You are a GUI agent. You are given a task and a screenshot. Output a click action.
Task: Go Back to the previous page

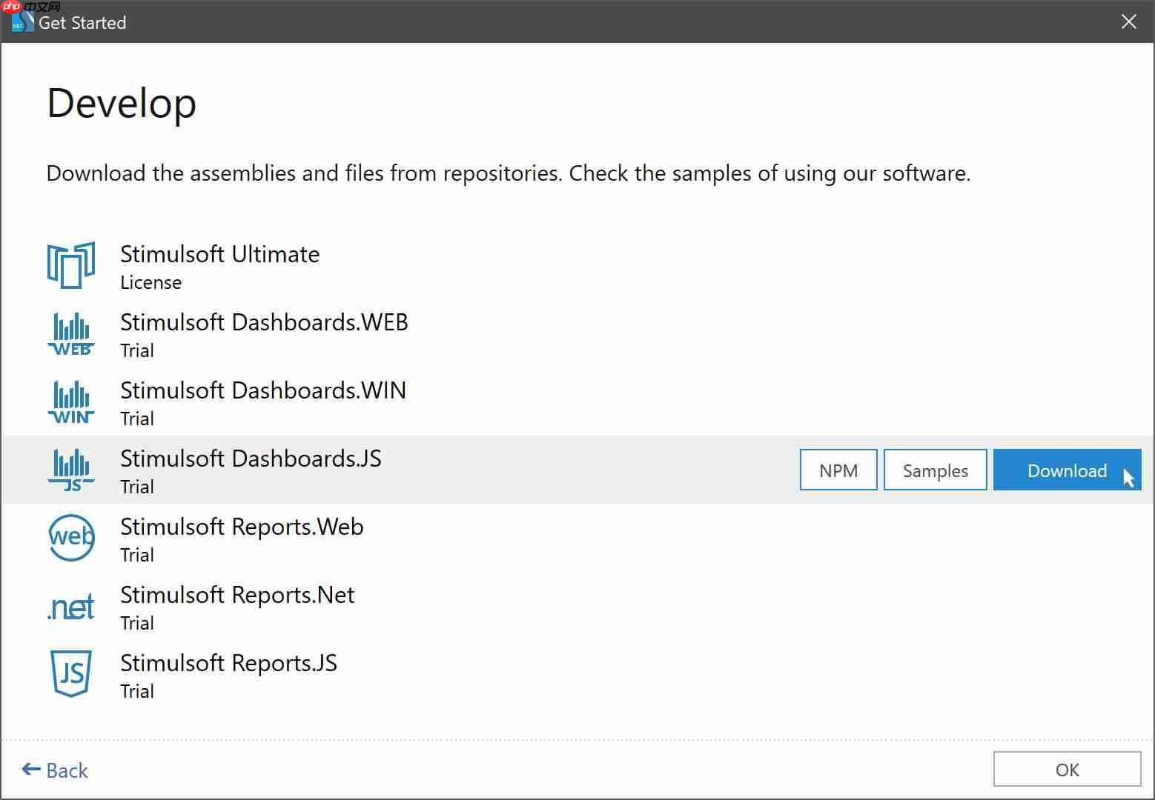56,770
